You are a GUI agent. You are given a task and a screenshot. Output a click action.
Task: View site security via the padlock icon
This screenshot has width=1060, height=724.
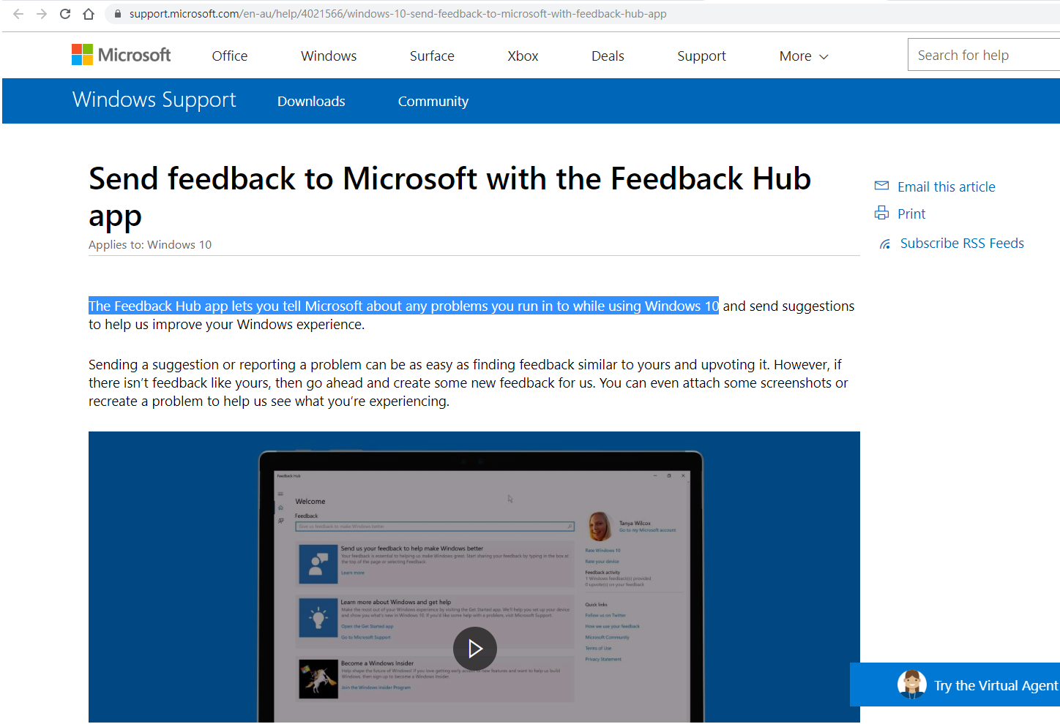click(x=117, y=14)
